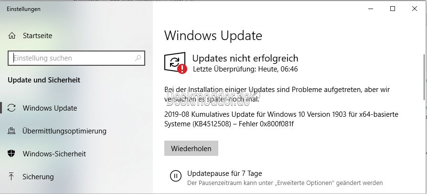Maximize the Einstellungen window
The height and width of the screenshot is (194, 427).
(x=393, y=9)
